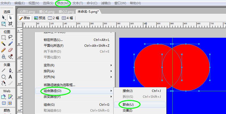
Task: Select the Slice tool in Web section
Action: click(11, 96)
